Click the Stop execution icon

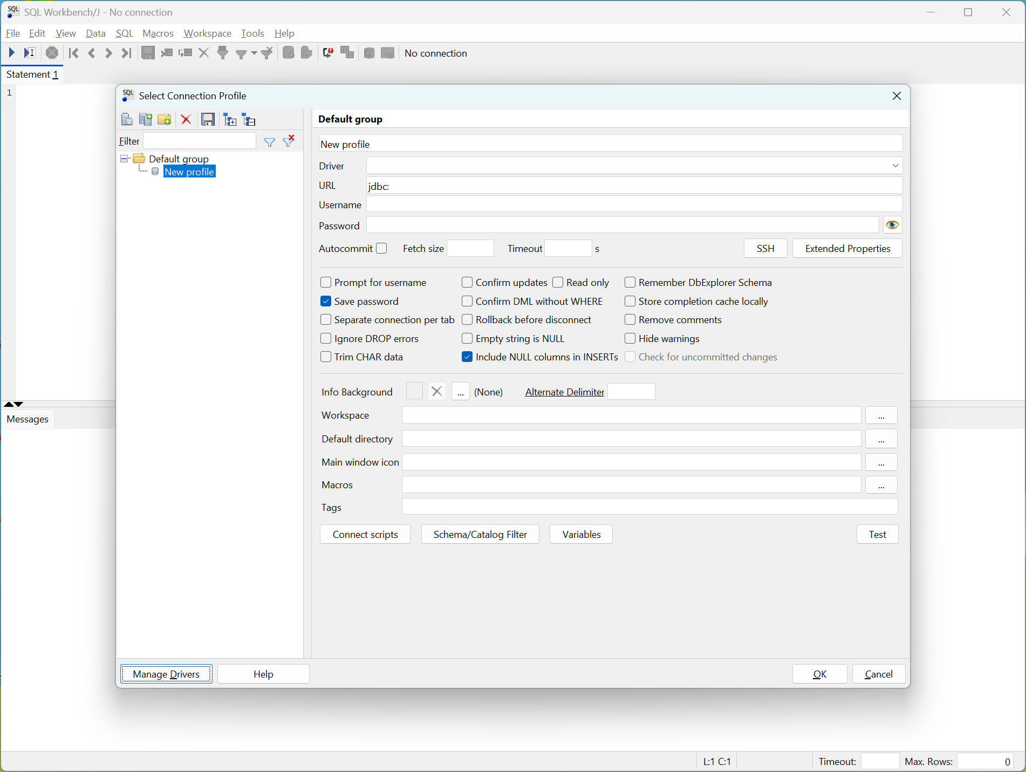[x=52, y=53]
